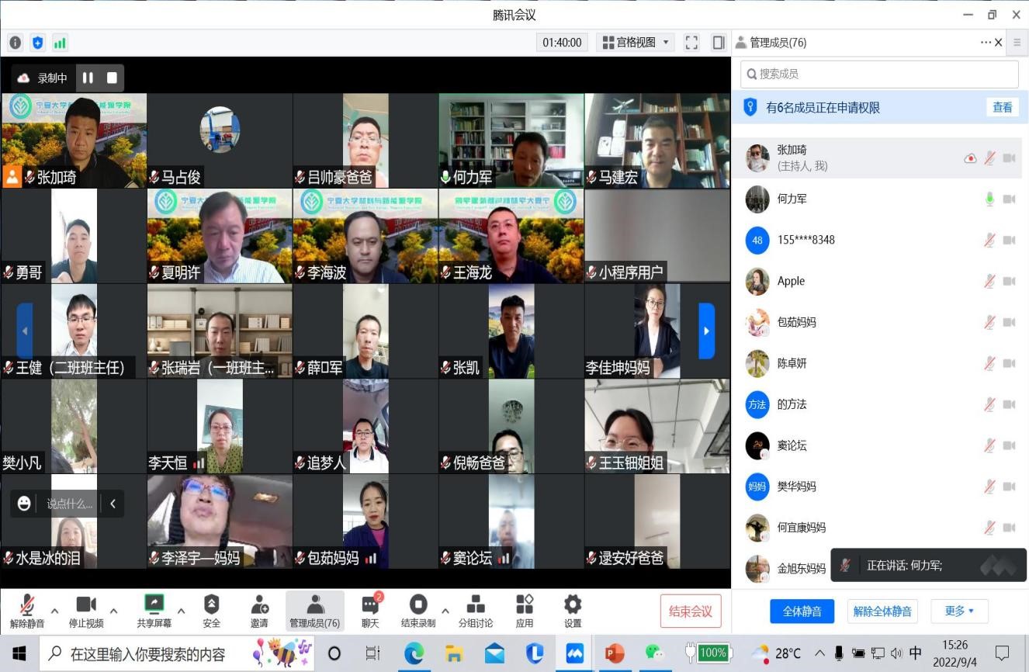Open Microsoft Edge from the taskbar
Viewport: 1029px width, 672px height.
pos(414,653)
